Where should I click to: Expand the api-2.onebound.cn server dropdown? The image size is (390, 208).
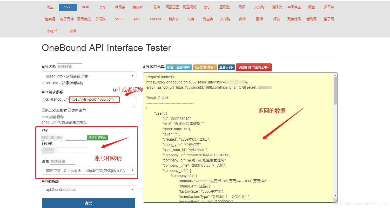(x=89, y=190)
